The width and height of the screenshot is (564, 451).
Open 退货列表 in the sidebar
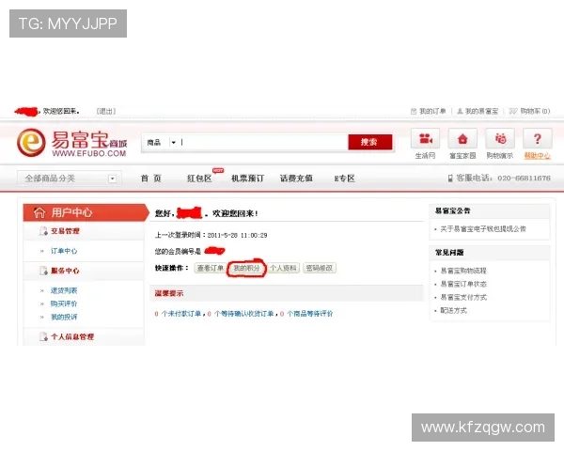click(x=64, y=290)
